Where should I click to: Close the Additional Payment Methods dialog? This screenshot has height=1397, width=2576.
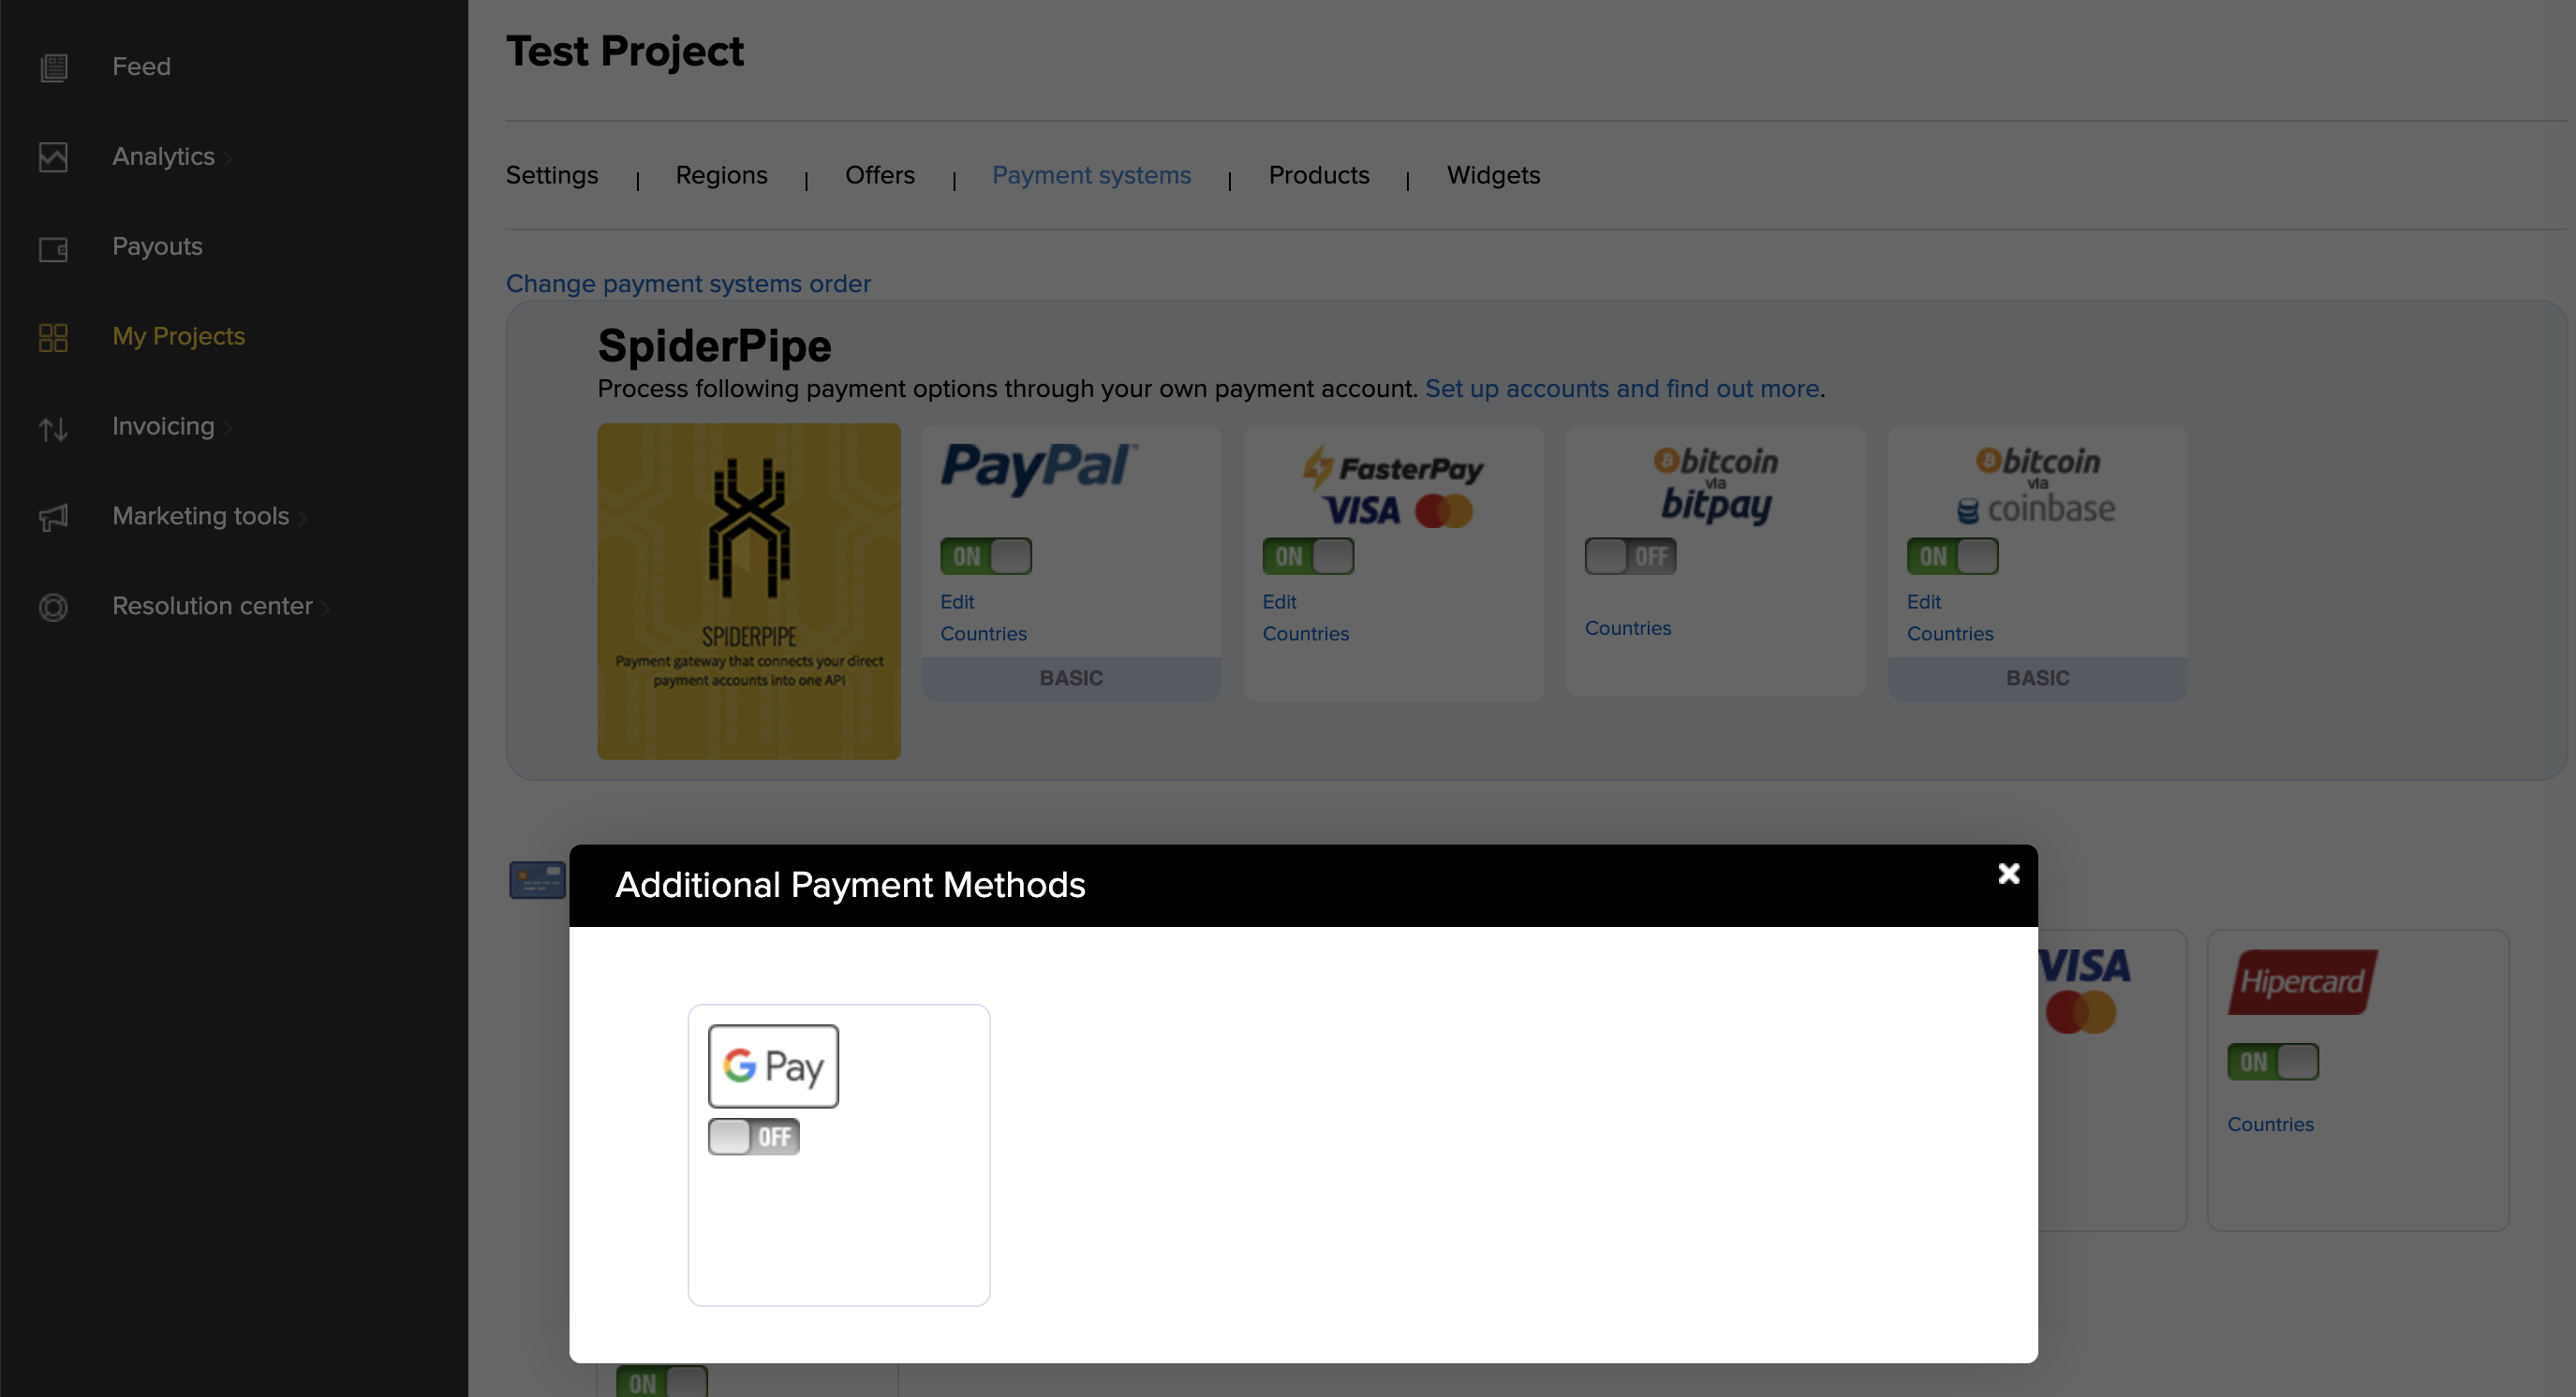(x=2008, y=874)
